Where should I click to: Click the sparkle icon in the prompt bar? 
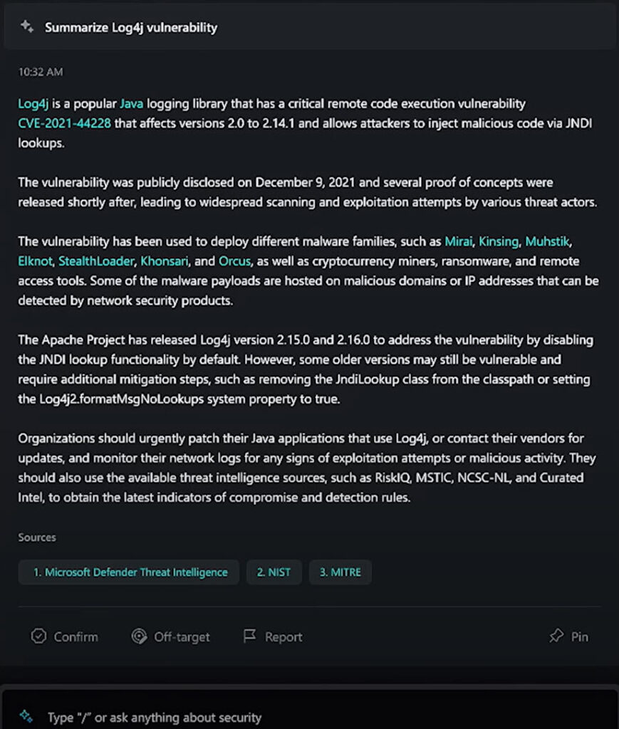point(26,716)
